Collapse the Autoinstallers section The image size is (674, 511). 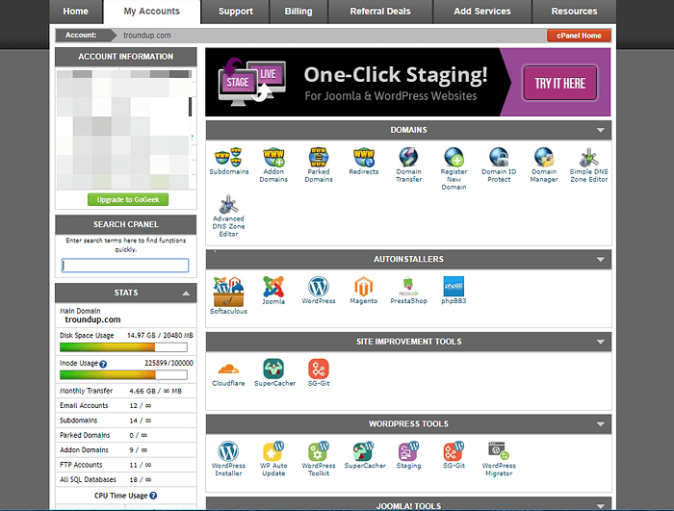tap(601, 260)
